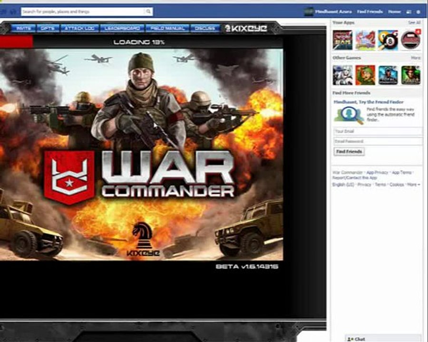Open the footer Terms link beside Cookies
The height and width of the screenshot is (342, 428).
coord(380,185)
